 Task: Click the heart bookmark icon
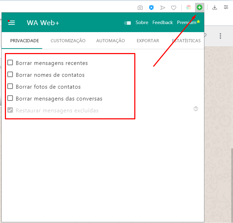tap(173, 7)
